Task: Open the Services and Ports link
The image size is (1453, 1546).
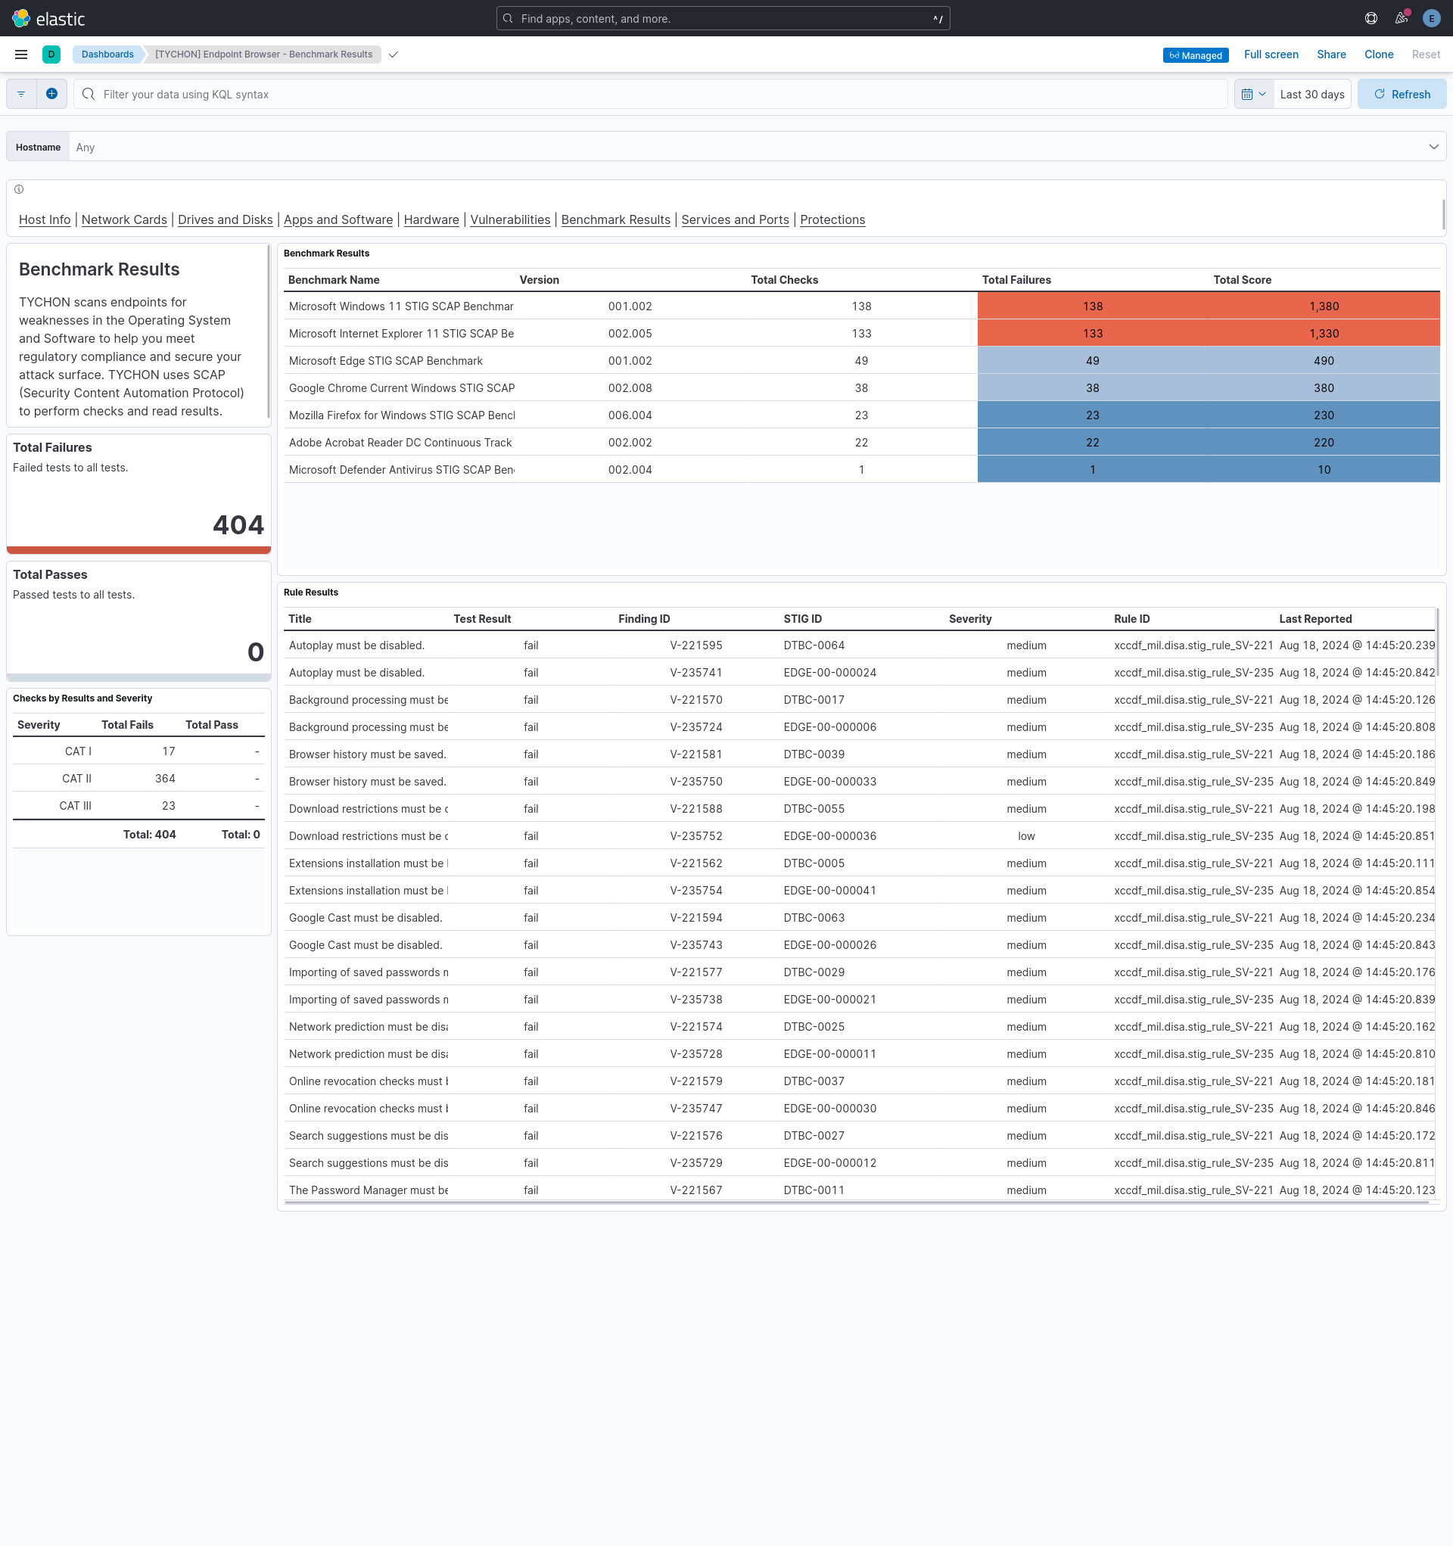Action: pos(735,219)
